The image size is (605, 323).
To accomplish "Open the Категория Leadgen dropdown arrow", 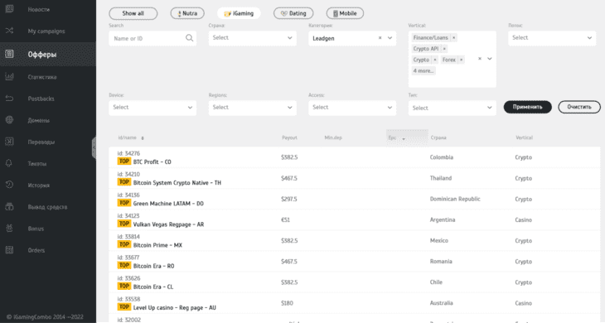I will pos(390,38).
